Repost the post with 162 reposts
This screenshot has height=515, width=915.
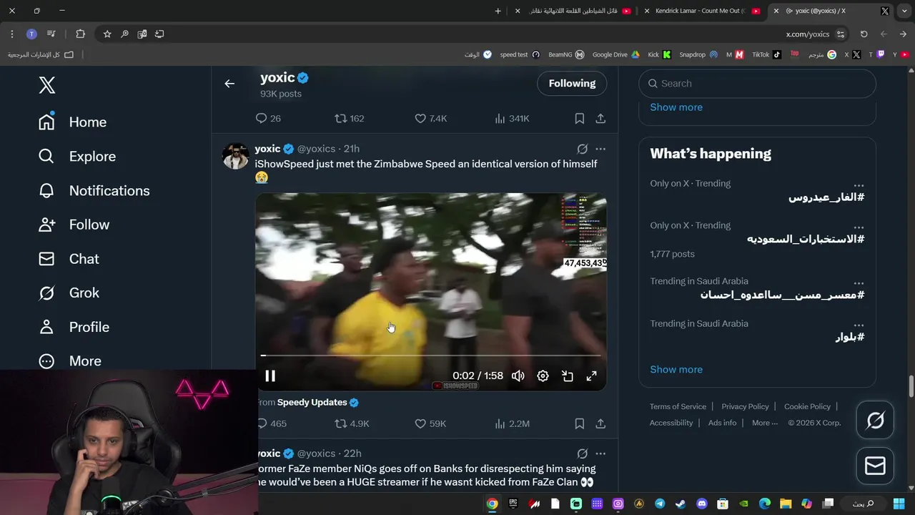click(350, 119)
